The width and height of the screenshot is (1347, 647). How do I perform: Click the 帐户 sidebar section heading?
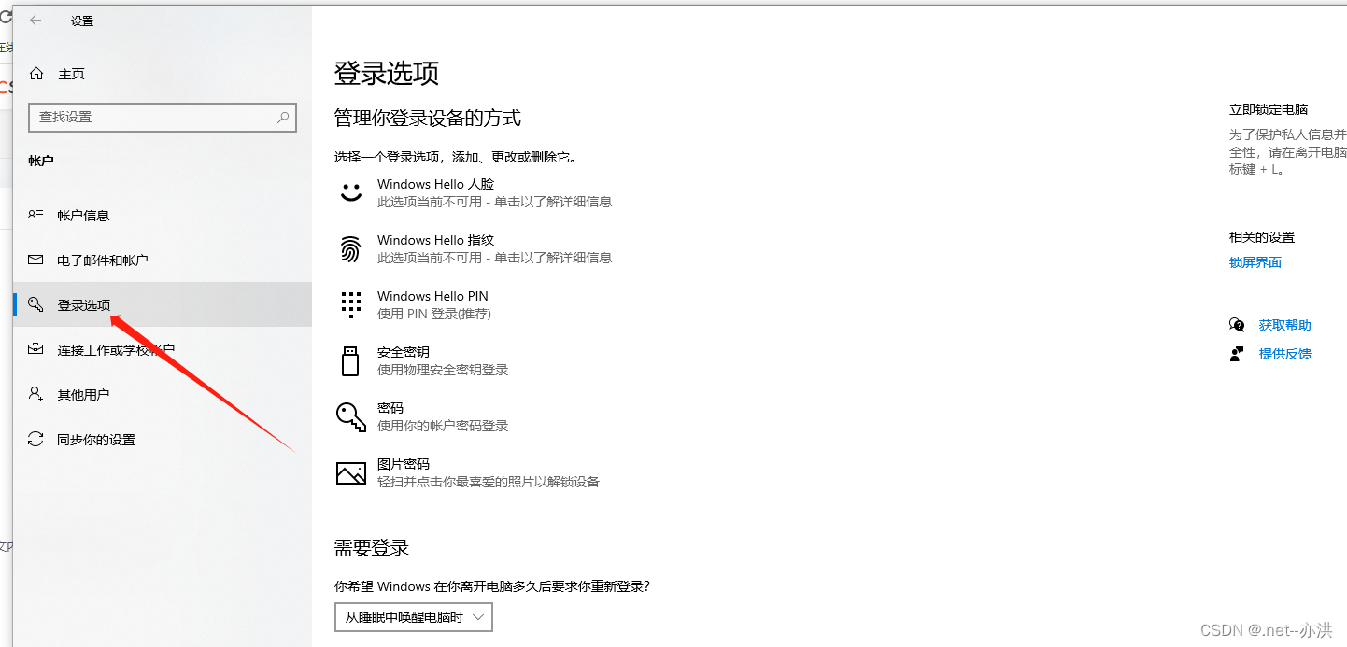pos(41,161)
